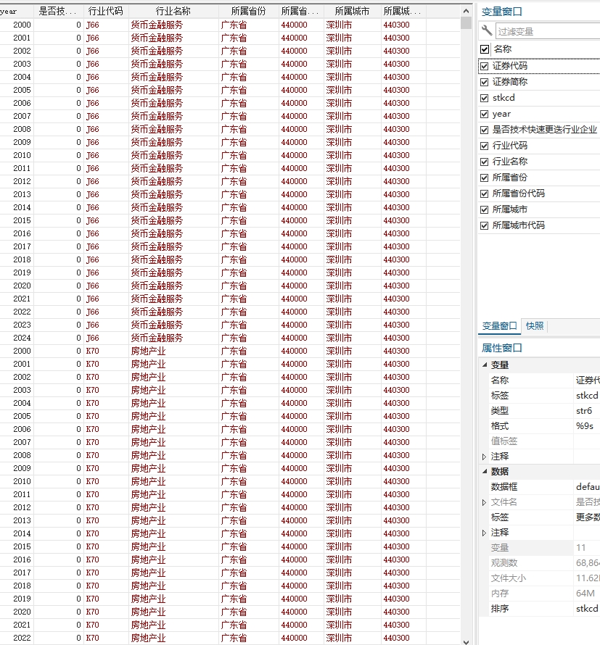Select the 所属省... column header

pyautogui.click(x=300, y=12)
